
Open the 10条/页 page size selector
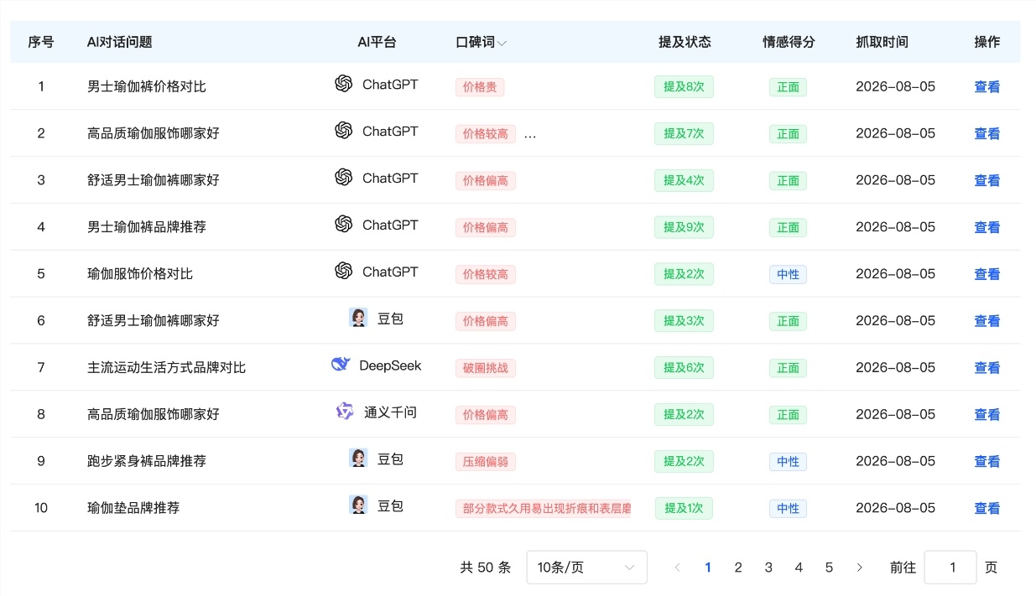pos(586,567)
